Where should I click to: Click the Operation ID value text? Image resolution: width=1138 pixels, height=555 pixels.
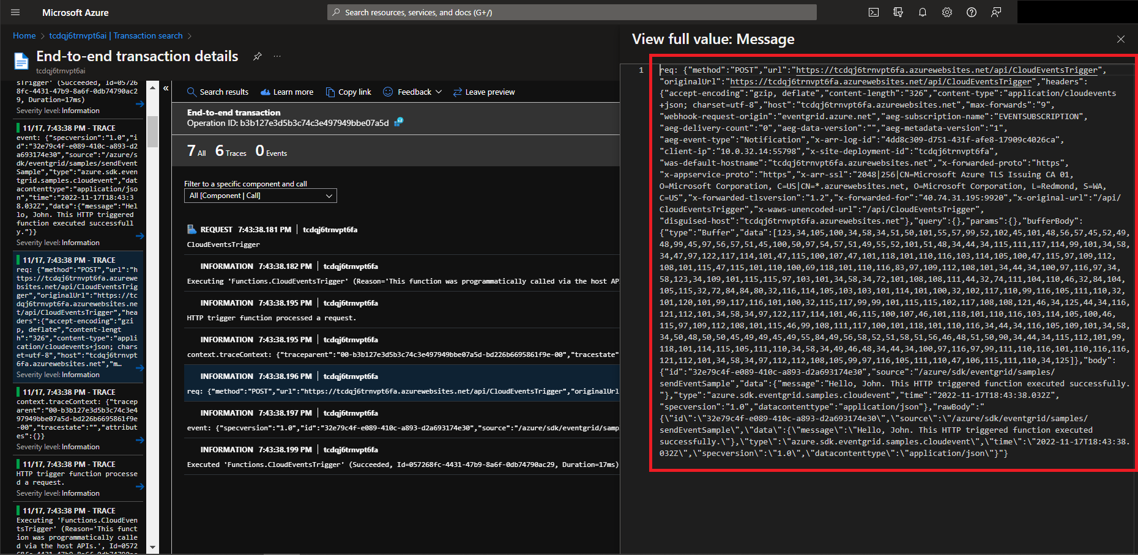coord(314,123)
